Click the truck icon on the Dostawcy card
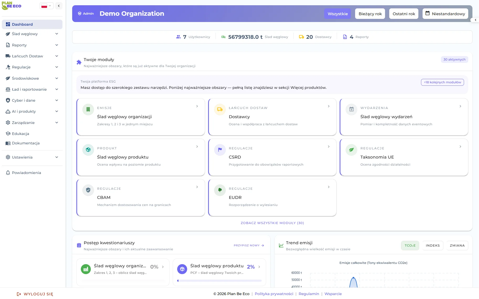Image resolution: width=479 pixels, height=299 pixels. pyautogui.click(x=220, y=110)
